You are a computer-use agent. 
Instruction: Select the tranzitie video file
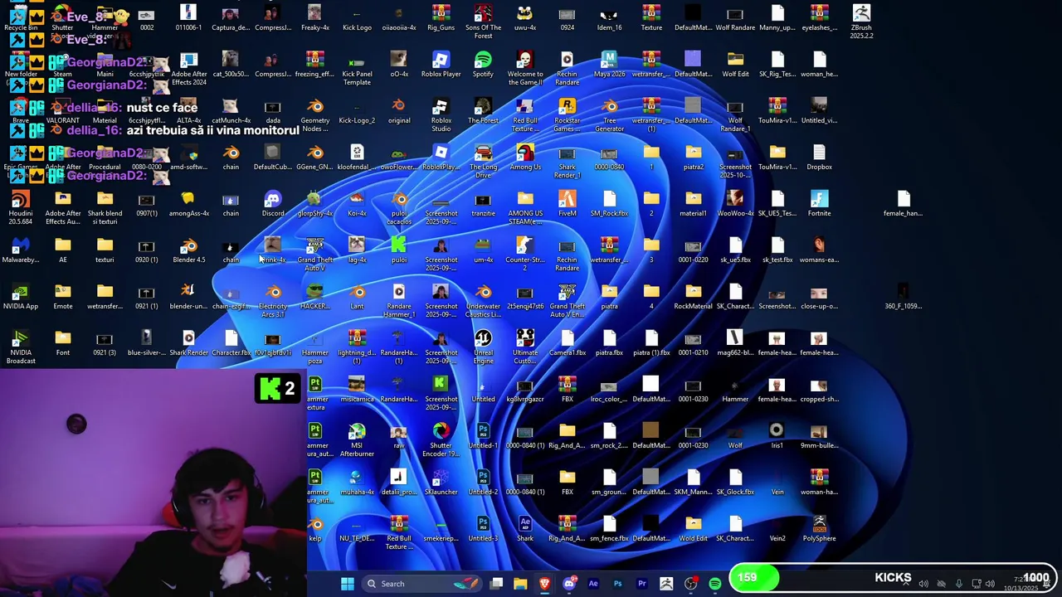tap(483, 204)
